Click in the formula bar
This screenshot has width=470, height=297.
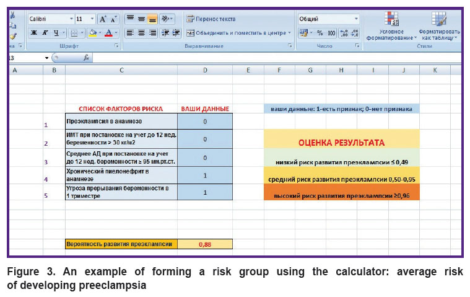coord(277,58)
